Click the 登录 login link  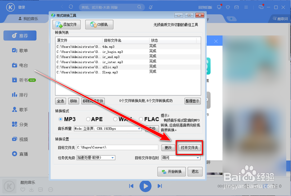click(21, 7)
